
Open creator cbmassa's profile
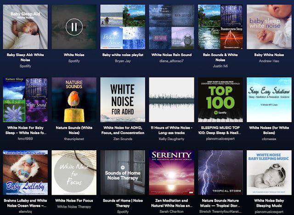[x=269, y=139]
